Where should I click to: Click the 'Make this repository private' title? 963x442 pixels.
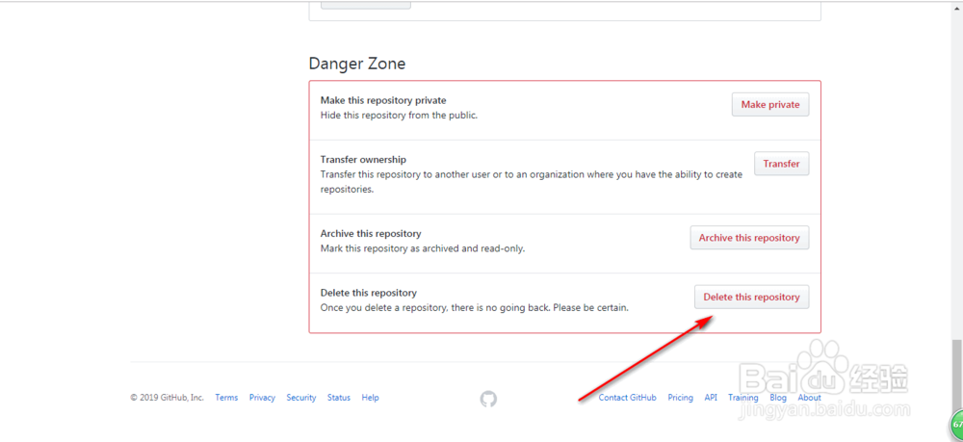click(383, 100)
